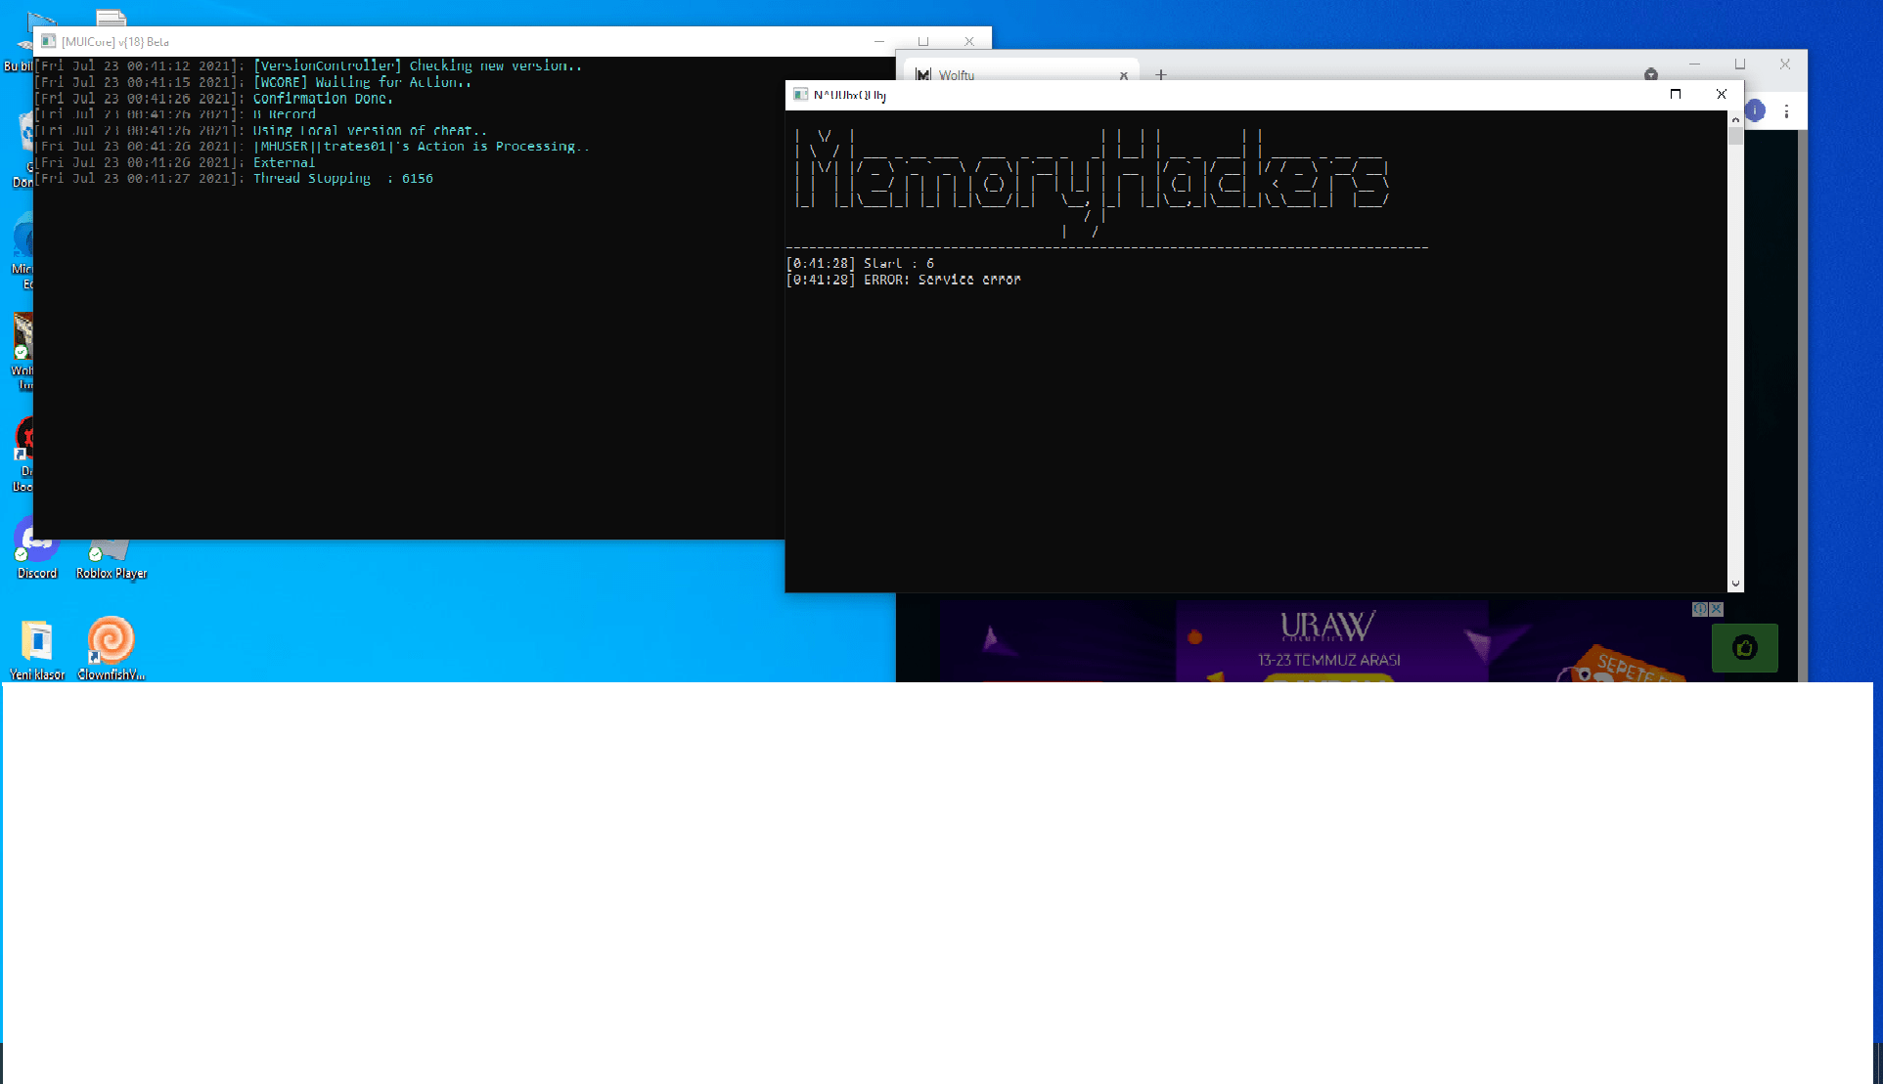Open a new browser tab with plus button

click(1161, 74)
